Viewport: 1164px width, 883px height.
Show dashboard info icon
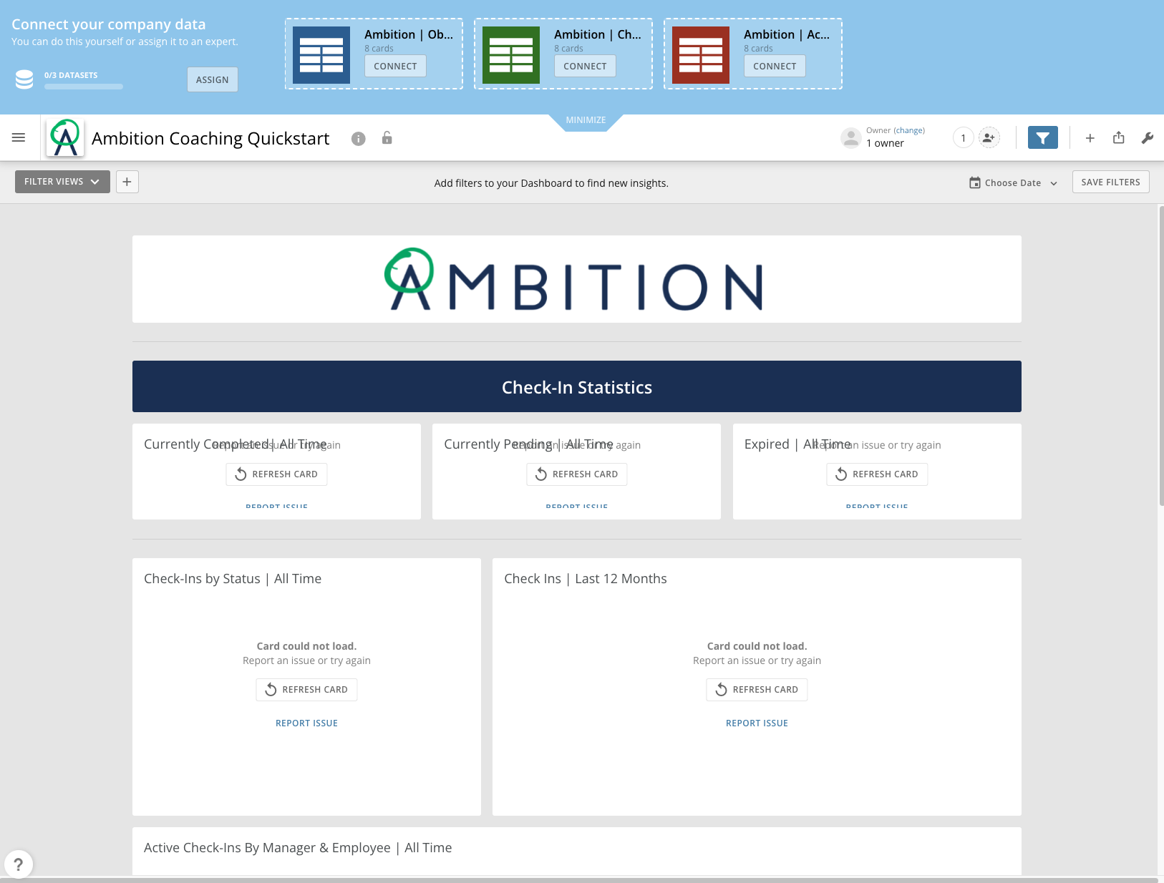[359, 139]
